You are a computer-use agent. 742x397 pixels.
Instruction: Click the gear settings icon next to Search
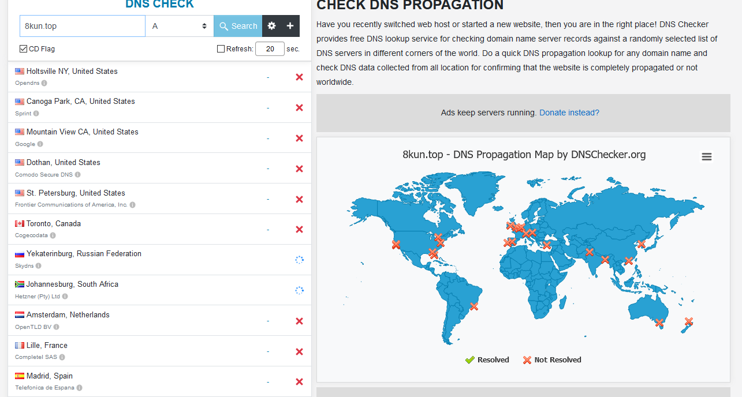tap(272, 26)
